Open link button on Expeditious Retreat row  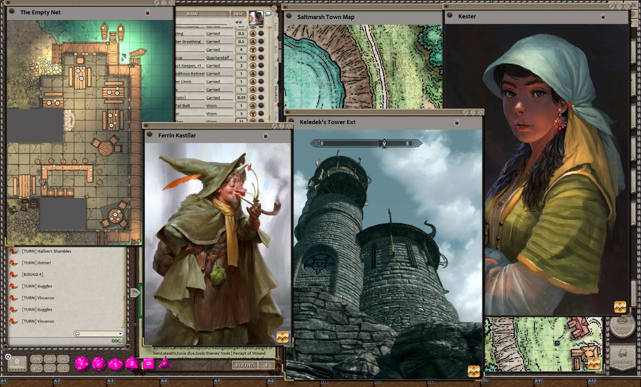click(x=261, y=74)
